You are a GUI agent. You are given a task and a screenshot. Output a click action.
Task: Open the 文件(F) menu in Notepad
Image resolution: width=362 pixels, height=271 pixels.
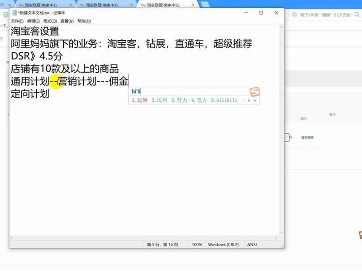(17, 21)
